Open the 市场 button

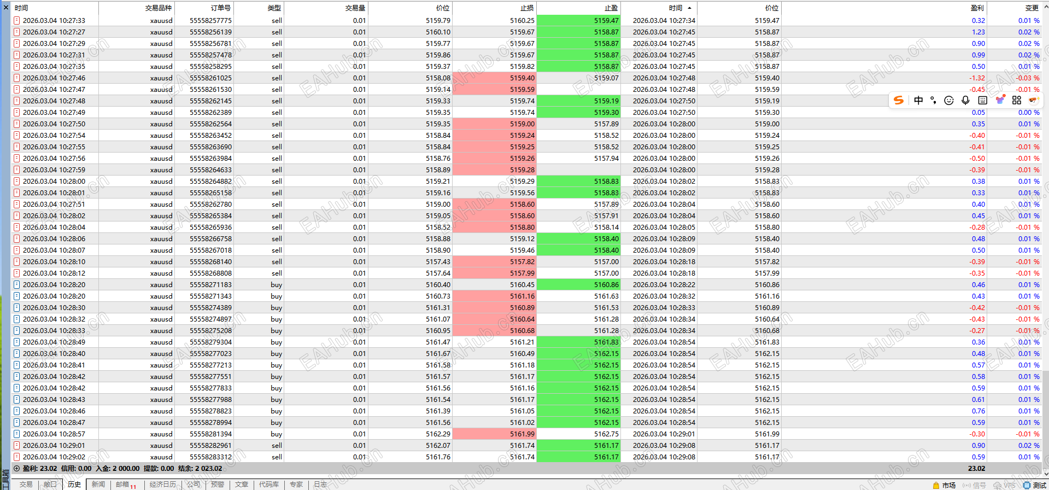pos(945,485)
